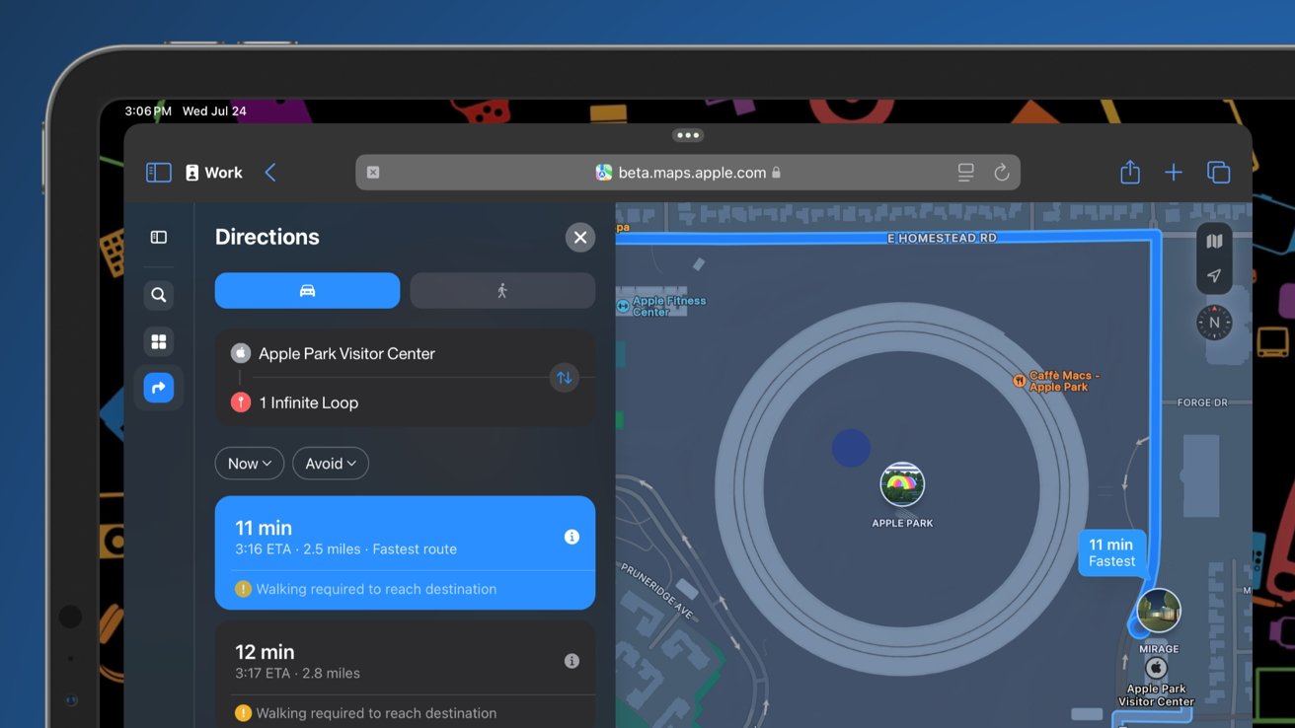
Task: Clear the tab via address bar X icon
Action: pyautogui.click(x=373, y=173)
